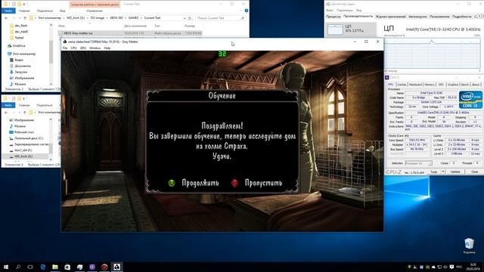The width and height of the screenshot is (484, 272).
Task: Select Локальный диск (C:) in lower Explorer
Action: [29, 138]
